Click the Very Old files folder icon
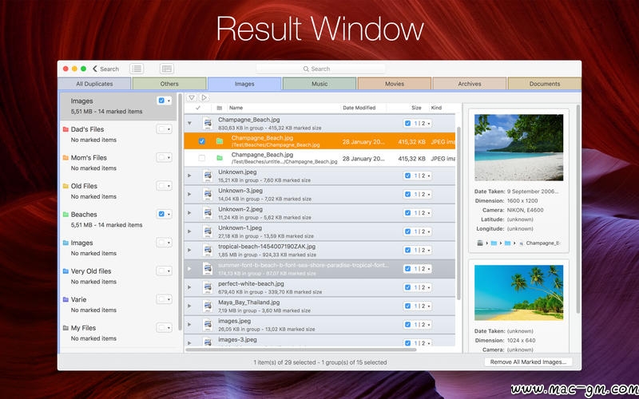The height and width of the screenshot is (399, 639). 65,271
